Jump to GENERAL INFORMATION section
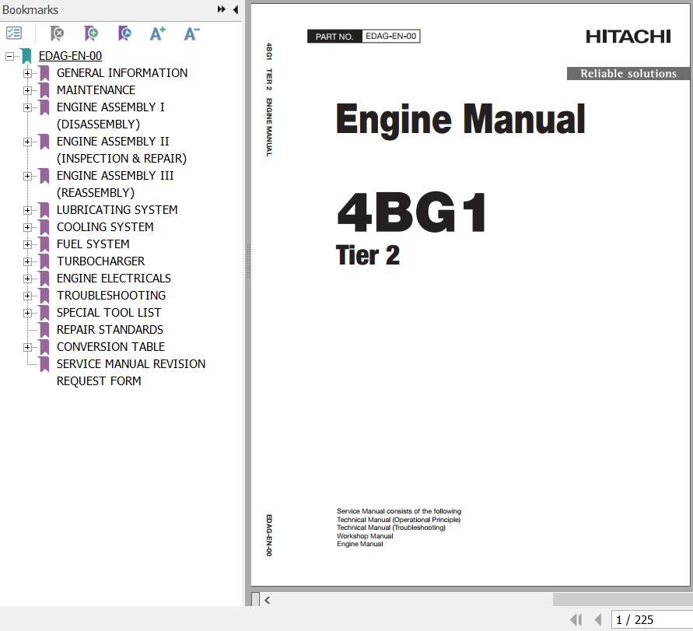This screenshot has width=693, height=631. click(x=122, y=73)
